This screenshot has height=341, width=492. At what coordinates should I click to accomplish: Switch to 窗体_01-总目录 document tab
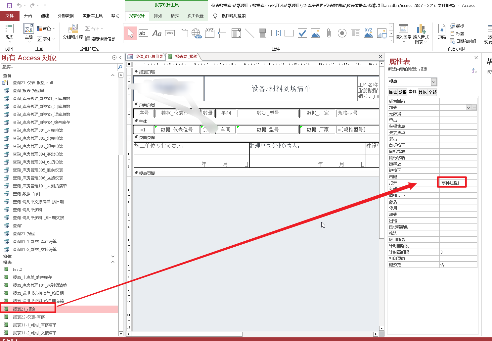[x=146, y=57]
